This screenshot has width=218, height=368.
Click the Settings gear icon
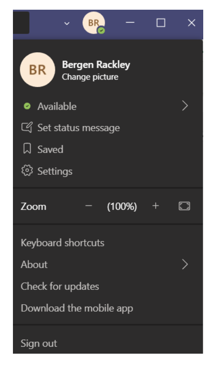point(27,171)
